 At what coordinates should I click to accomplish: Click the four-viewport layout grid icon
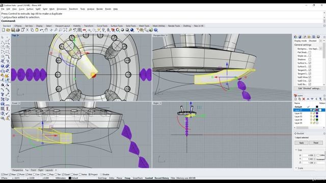(79, 30)
